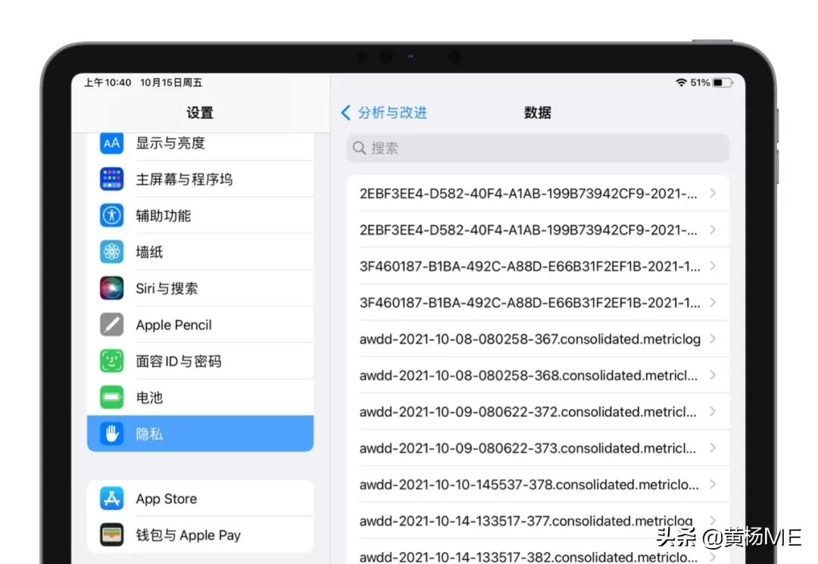This screenshot has height=564, width=818.
Task: Open 墙纸 wallpaper settings icon
Action: 111,251
